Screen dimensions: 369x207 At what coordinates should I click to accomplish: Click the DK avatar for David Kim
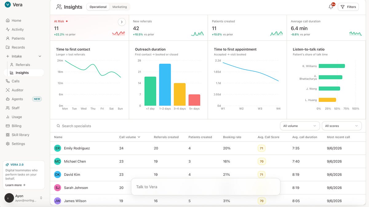pyautogui.click(x=58, y=174)
